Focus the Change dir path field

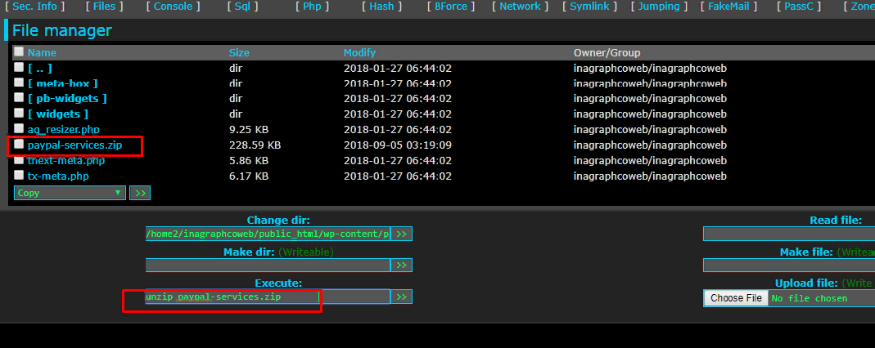pos(268,234)
